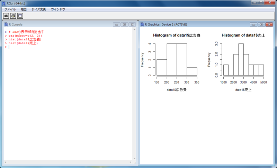The height and width of the screenshot is (168, 277).
Task: Click console vertical scrollbar up arrow
Action: (134, 29)
